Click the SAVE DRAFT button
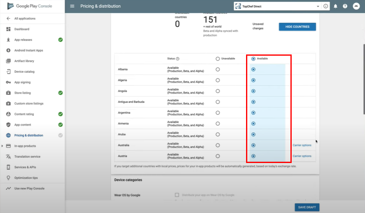Viewport: 365px width, 213px height. click(x=307, y=207)
